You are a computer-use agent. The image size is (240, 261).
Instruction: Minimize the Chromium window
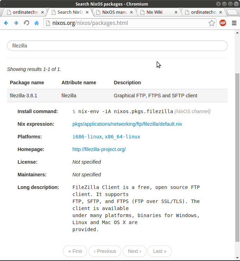coord(224,4)
